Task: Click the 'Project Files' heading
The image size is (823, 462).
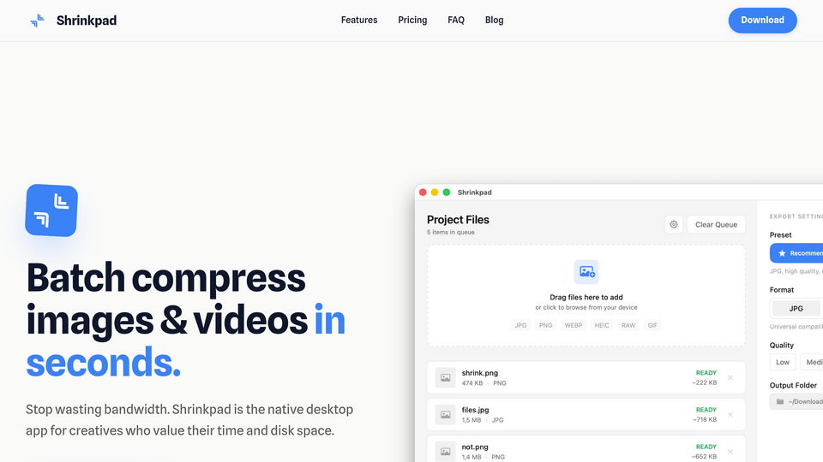Action: (458, 220)
